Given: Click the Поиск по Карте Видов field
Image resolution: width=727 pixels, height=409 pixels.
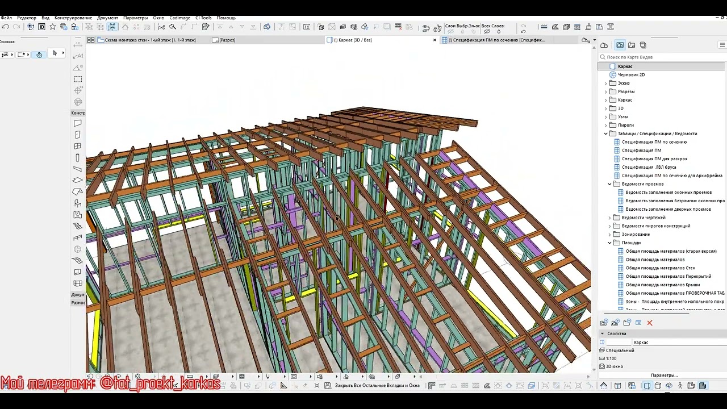Looking at the screenshot, I should click(x=663, y=57).
